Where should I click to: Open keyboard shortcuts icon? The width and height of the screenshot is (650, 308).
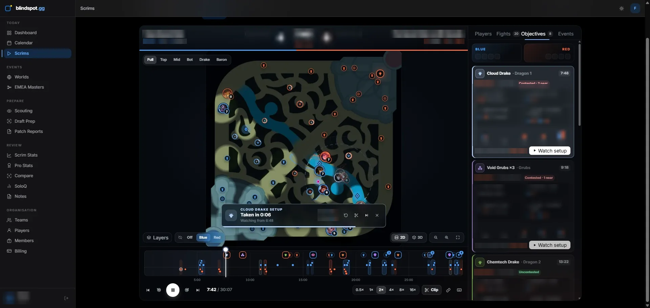459,290
